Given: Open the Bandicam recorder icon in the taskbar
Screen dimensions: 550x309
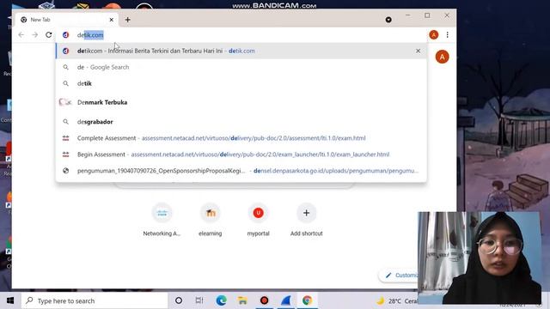Looking at the screenshot, I should click(x=264, y=300).
